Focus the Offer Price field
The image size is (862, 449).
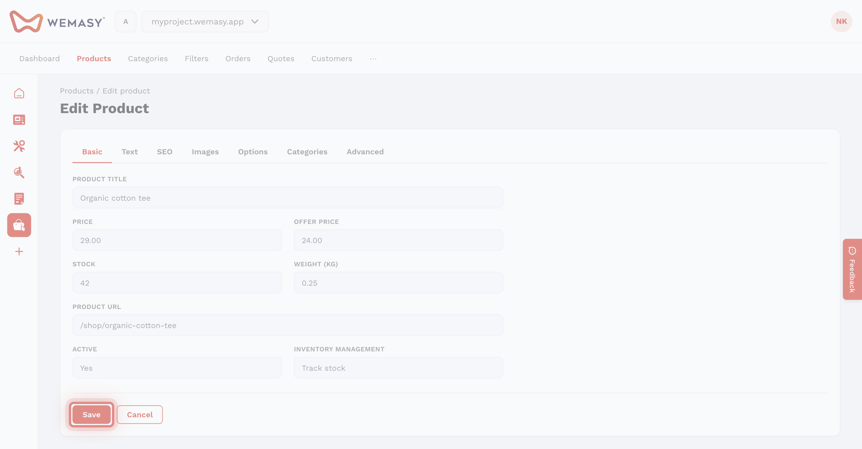click(x=398, y=240)
